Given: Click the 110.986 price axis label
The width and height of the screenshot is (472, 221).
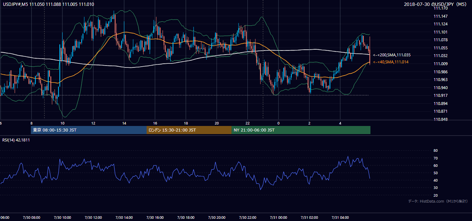Looking at the screenshot, I should pyautogui.click(x=441, y=72).
